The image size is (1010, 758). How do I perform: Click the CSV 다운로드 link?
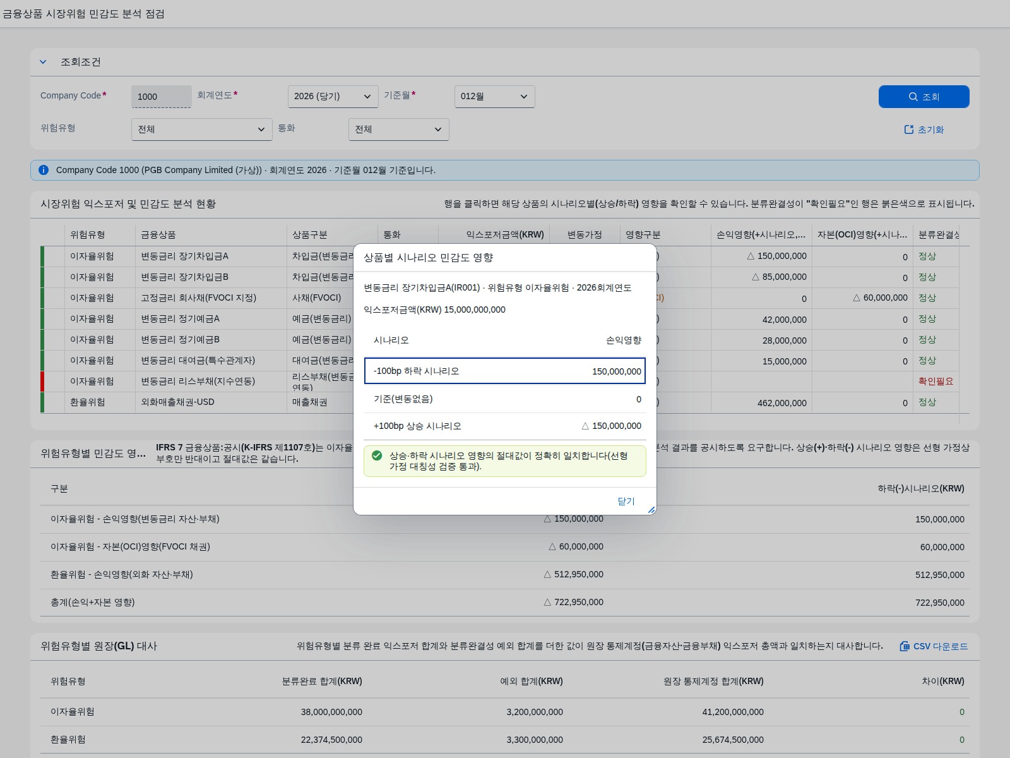[934, 646]
